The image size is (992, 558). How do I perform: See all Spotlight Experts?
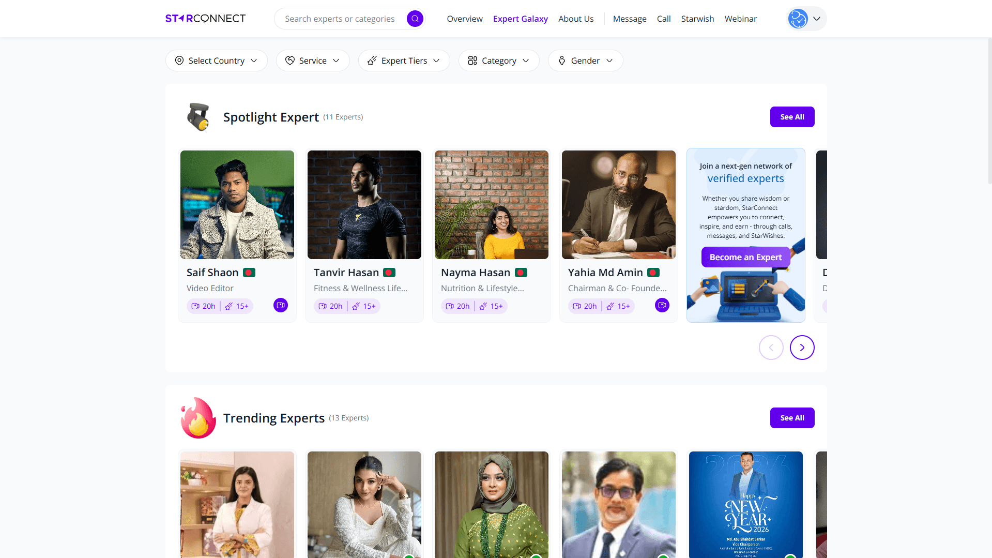click(x=792, y=117)
